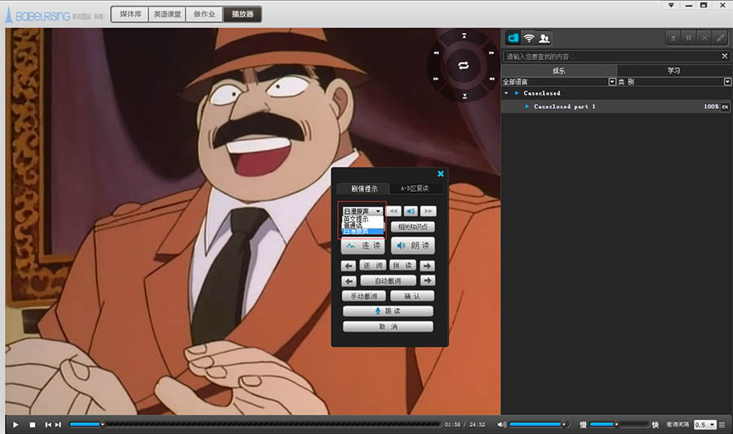The image size is (733, 434).
Task: Click upper-left rewind arrow on control wheel
Action: 437,53
